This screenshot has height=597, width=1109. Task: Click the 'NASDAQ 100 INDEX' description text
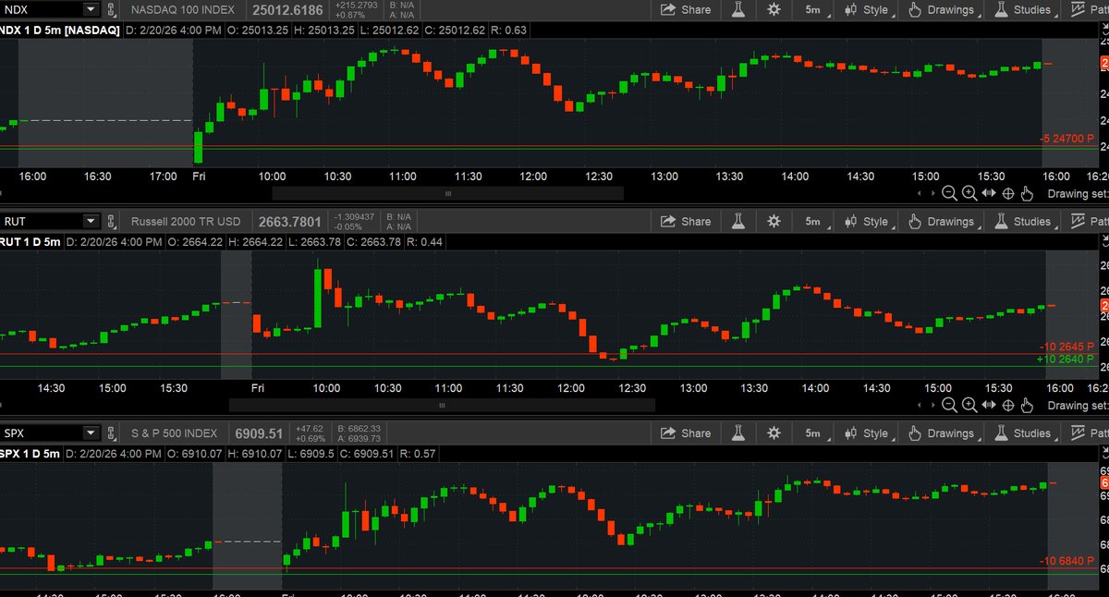[181, 9]
